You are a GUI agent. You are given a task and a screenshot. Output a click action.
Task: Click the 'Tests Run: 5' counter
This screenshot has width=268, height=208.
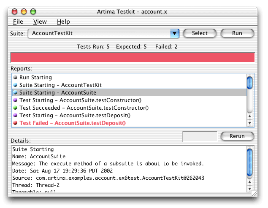click(x=93, y=47)
